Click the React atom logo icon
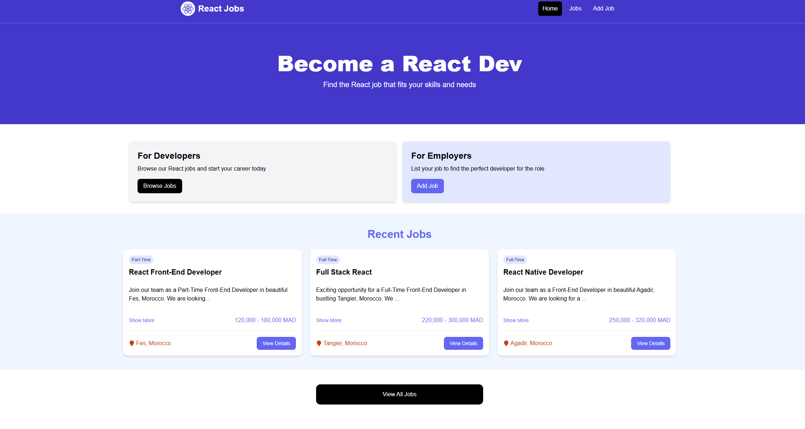Viewport: 805px width, 429px height. point(188,9)
